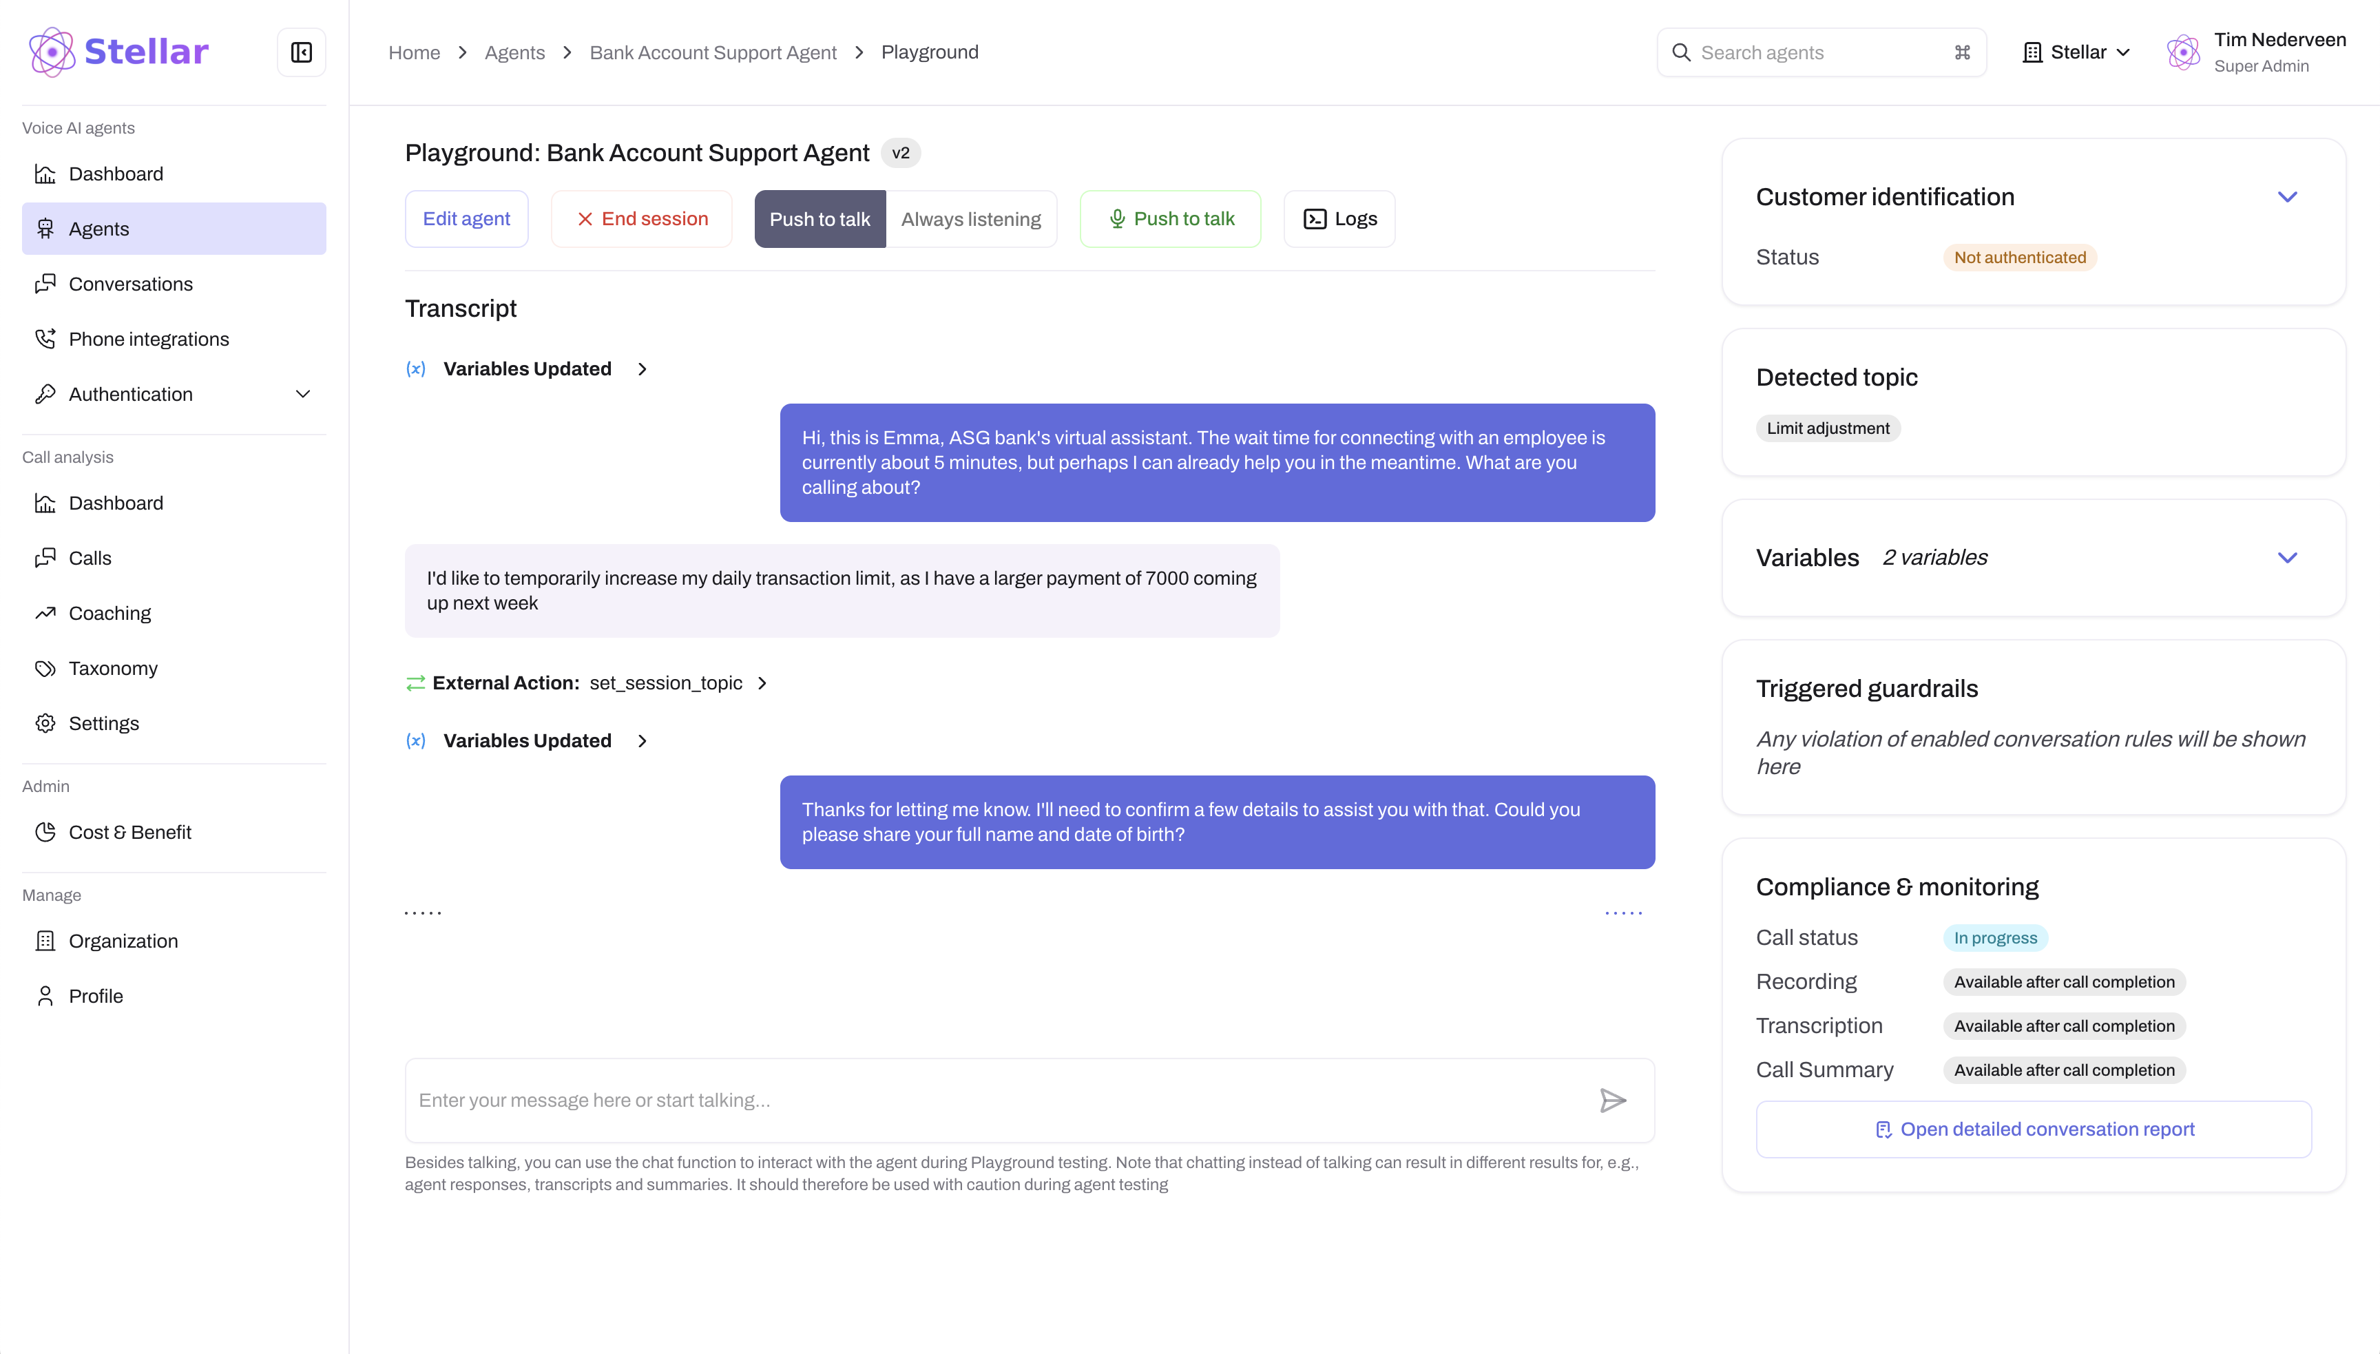This screenshot has width=2380, height=1354.
Task: Click the send message arrow icon
Action: click(x=1612, y=1100)
